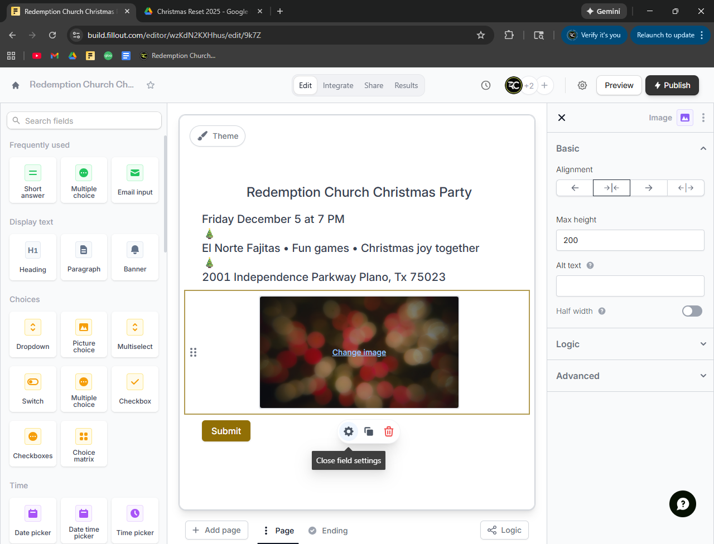Screen dimensions: 714x544
Task: Open the help chat bubble
Action: click(683, 504)
